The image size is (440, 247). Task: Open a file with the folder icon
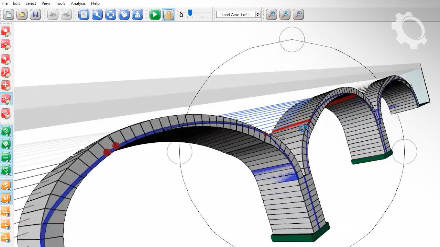[22, 15]
